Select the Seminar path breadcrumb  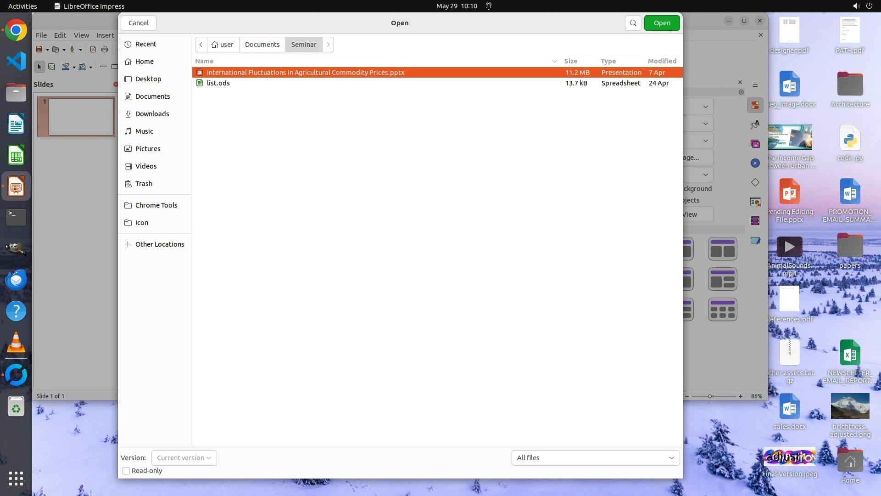(x=303, y=45)
